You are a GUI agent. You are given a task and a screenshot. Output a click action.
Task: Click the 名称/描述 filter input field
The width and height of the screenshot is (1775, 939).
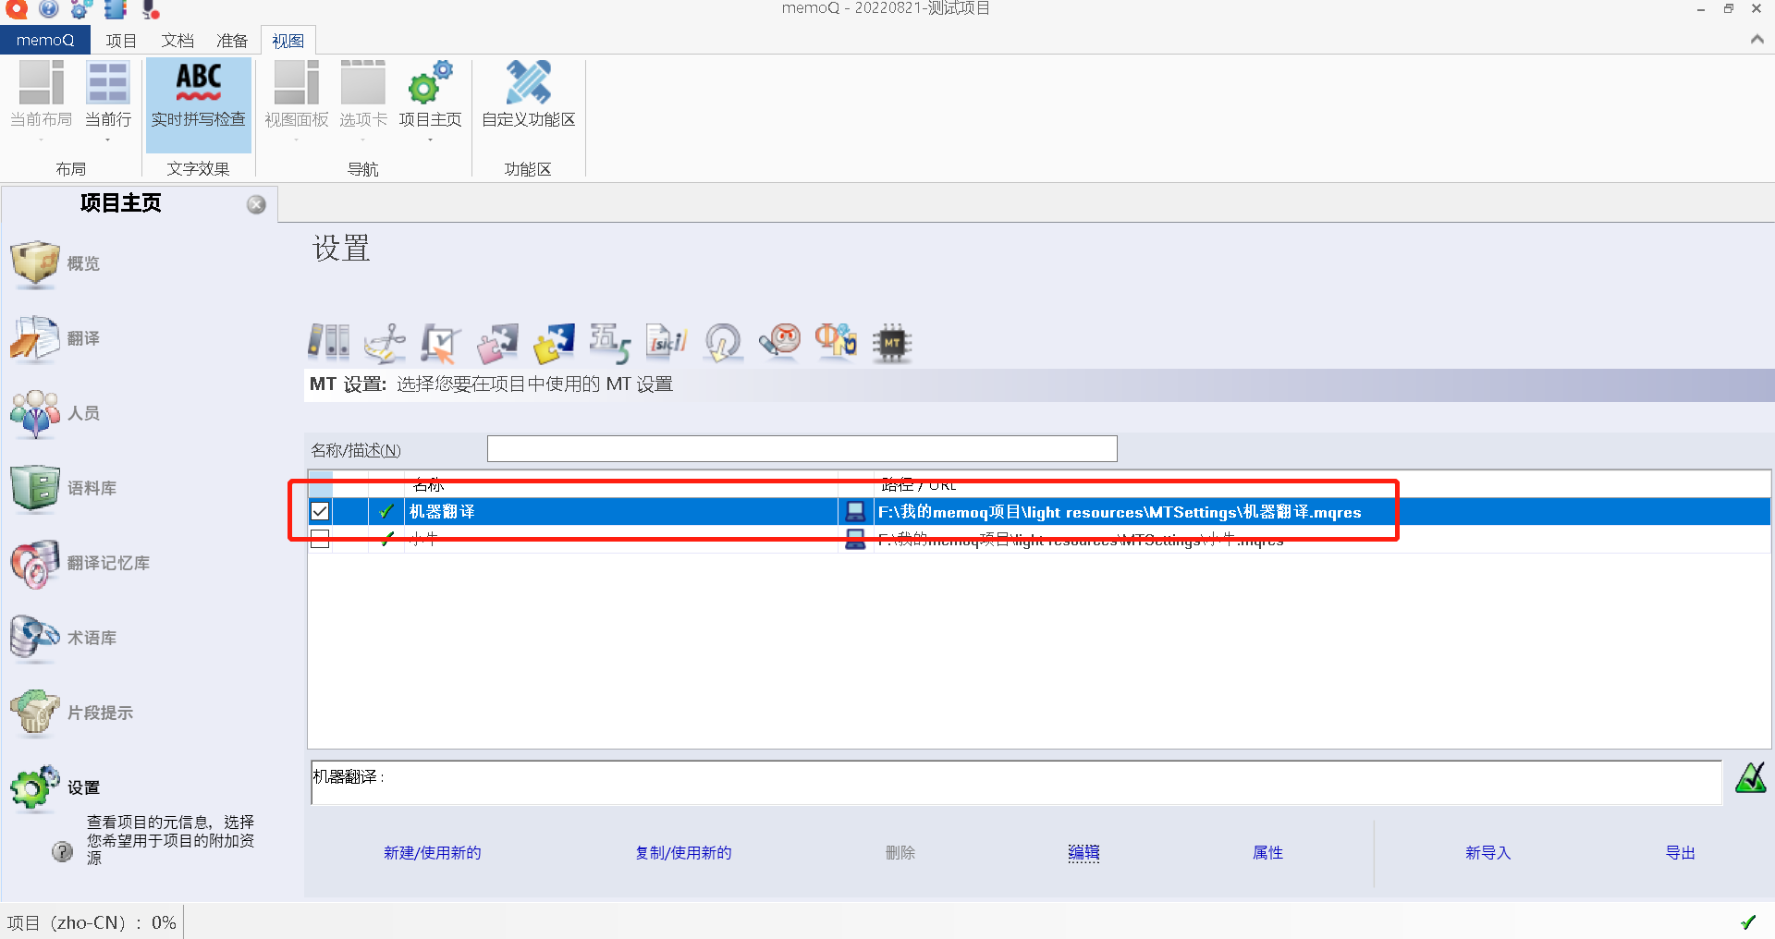(x=802, y=449)
